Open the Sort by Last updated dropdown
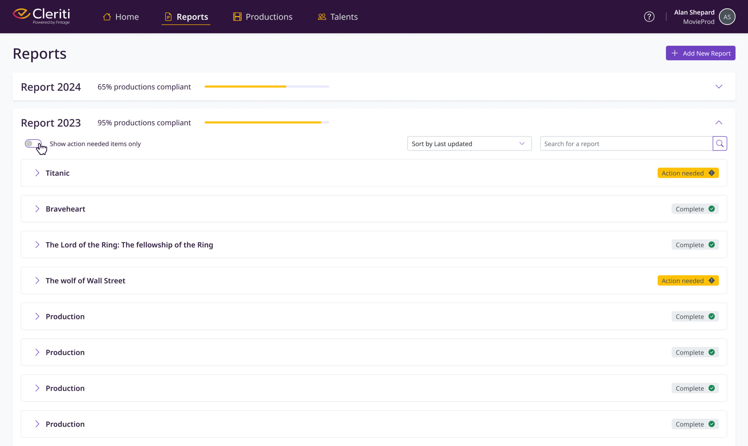Screen dimensions: 748x446 click(469, 144)
